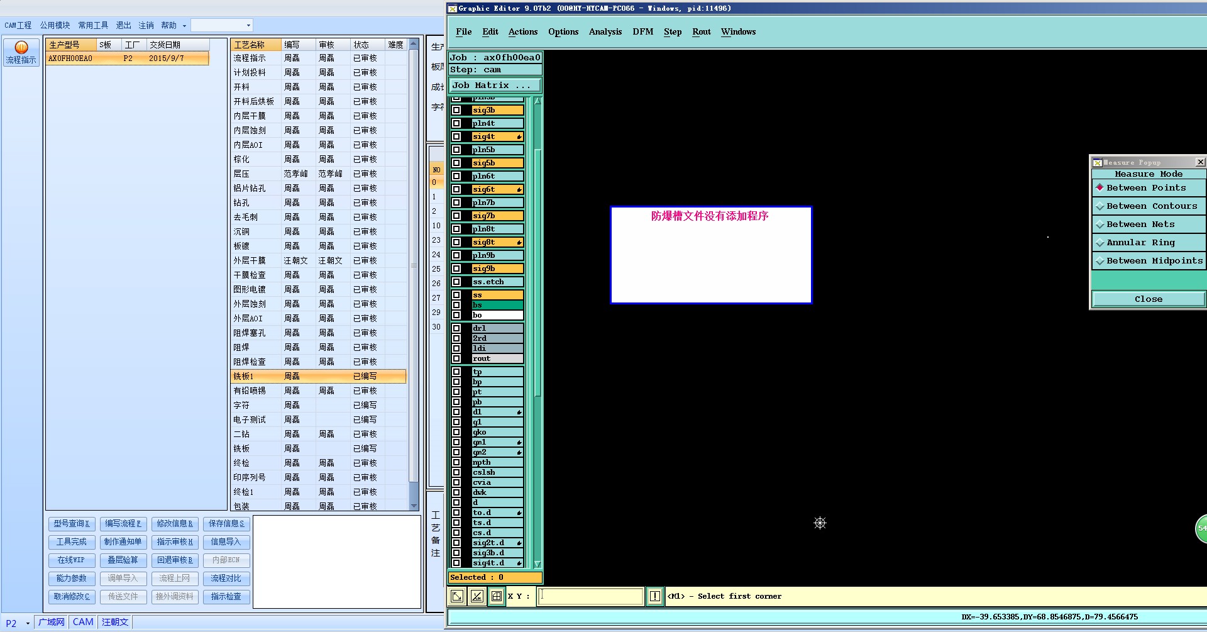Select the white bo layer name
The height and width of the screenshot is (632, 1207).
497,315
